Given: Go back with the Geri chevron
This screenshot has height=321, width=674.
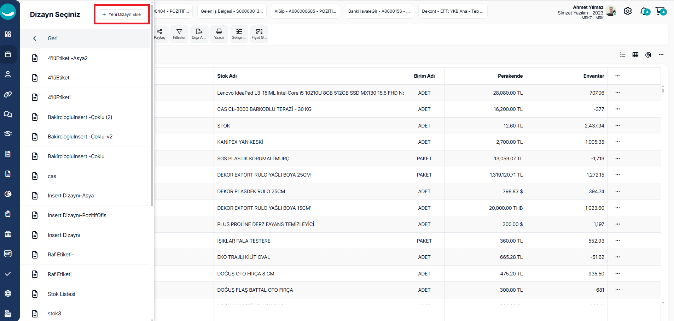Looking at the screenshot, I should pyautogui.click(x=35, y=38).
